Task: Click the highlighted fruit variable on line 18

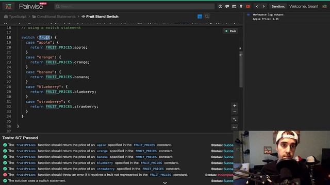Action: point(44,38)
